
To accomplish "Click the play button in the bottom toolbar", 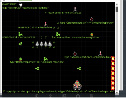I will 37,96.
